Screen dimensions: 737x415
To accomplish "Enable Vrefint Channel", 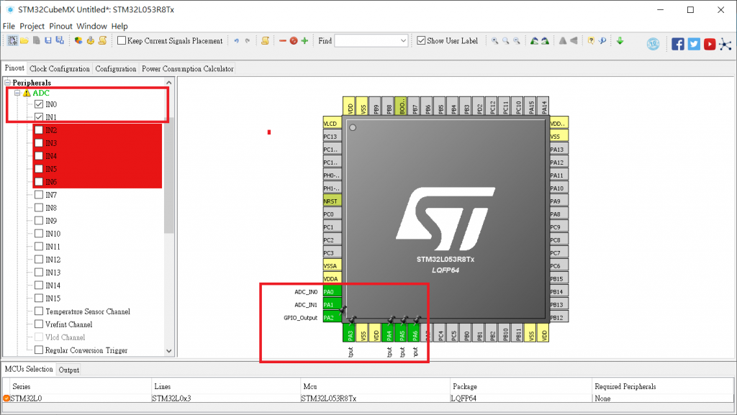I will point(39,324).
